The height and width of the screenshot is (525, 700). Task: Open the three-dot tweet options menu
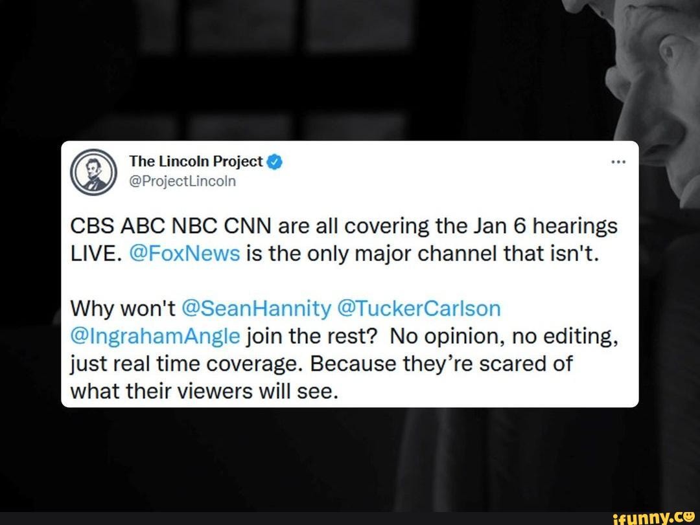coord(618,162)
